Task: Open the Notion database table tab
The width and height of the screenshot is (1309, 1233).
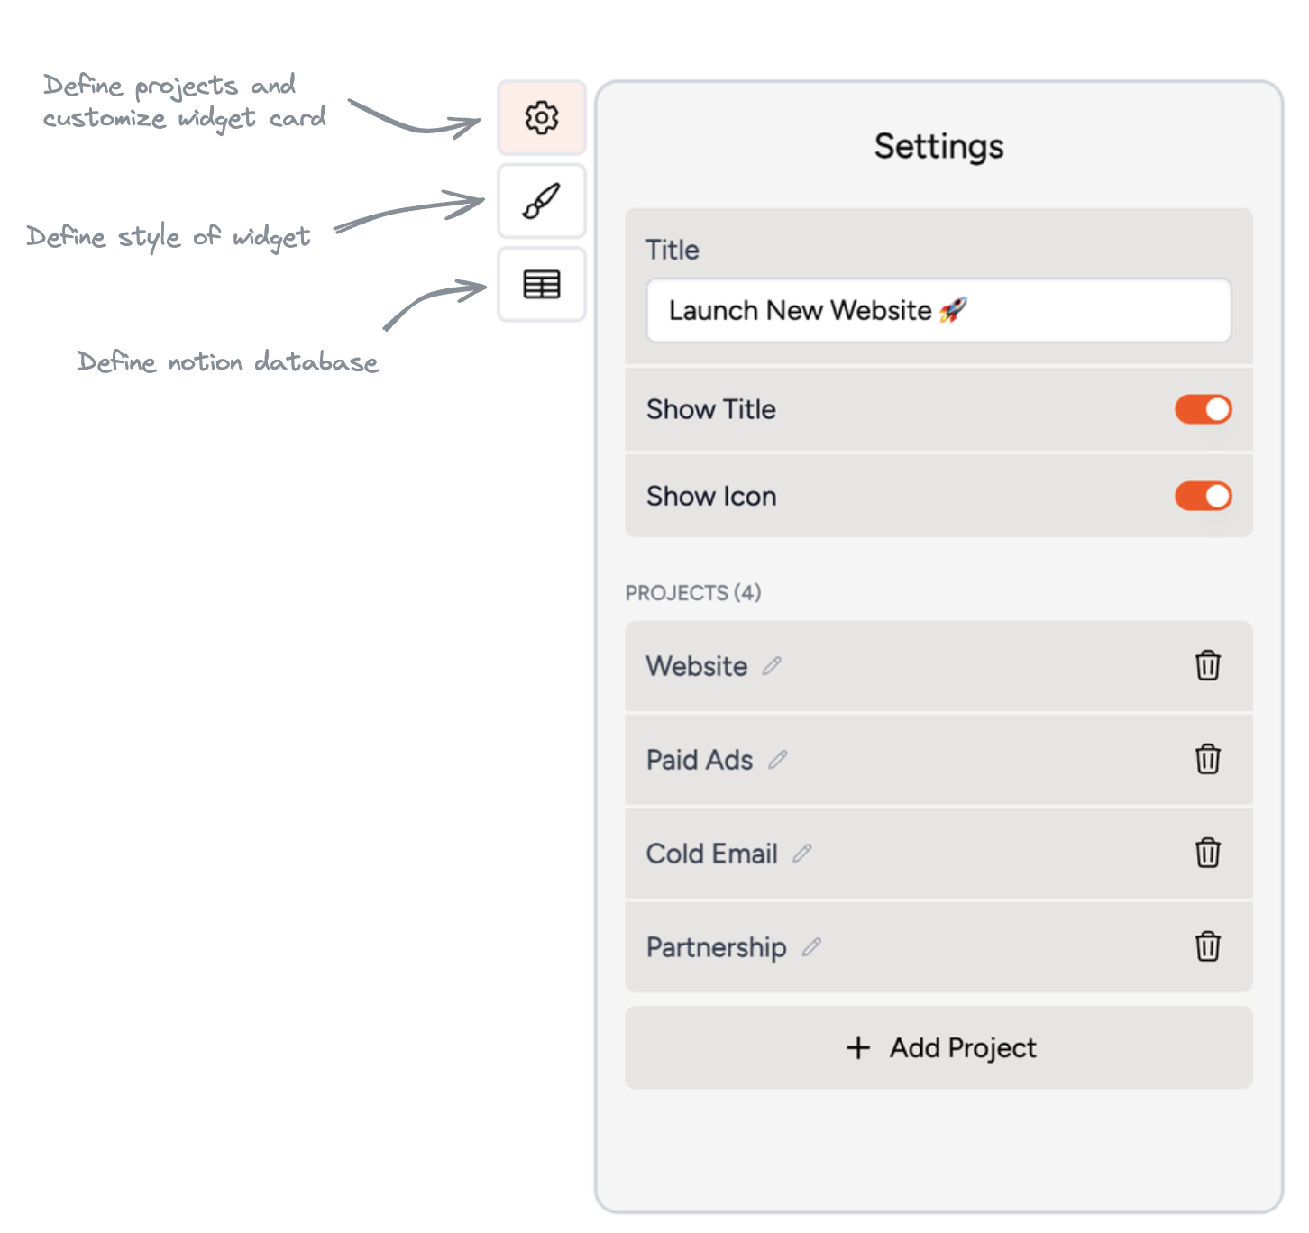Action: [x=542, y=285]
